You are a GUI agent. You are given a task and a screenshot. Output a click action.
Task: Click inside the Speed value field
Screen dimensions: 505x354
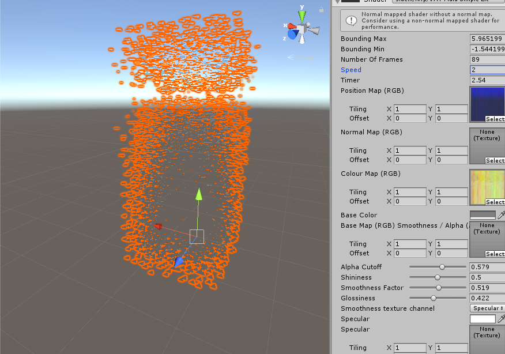[487, 70]
